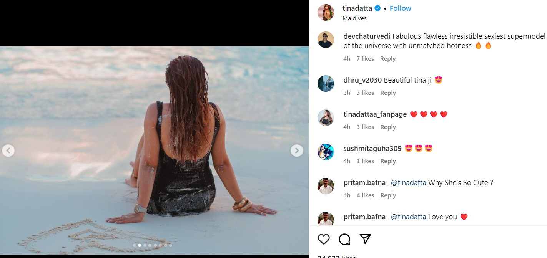The image size is (547, 258).
Task: Open dhru_v2030's profile avatar
Action: point(326,83)
